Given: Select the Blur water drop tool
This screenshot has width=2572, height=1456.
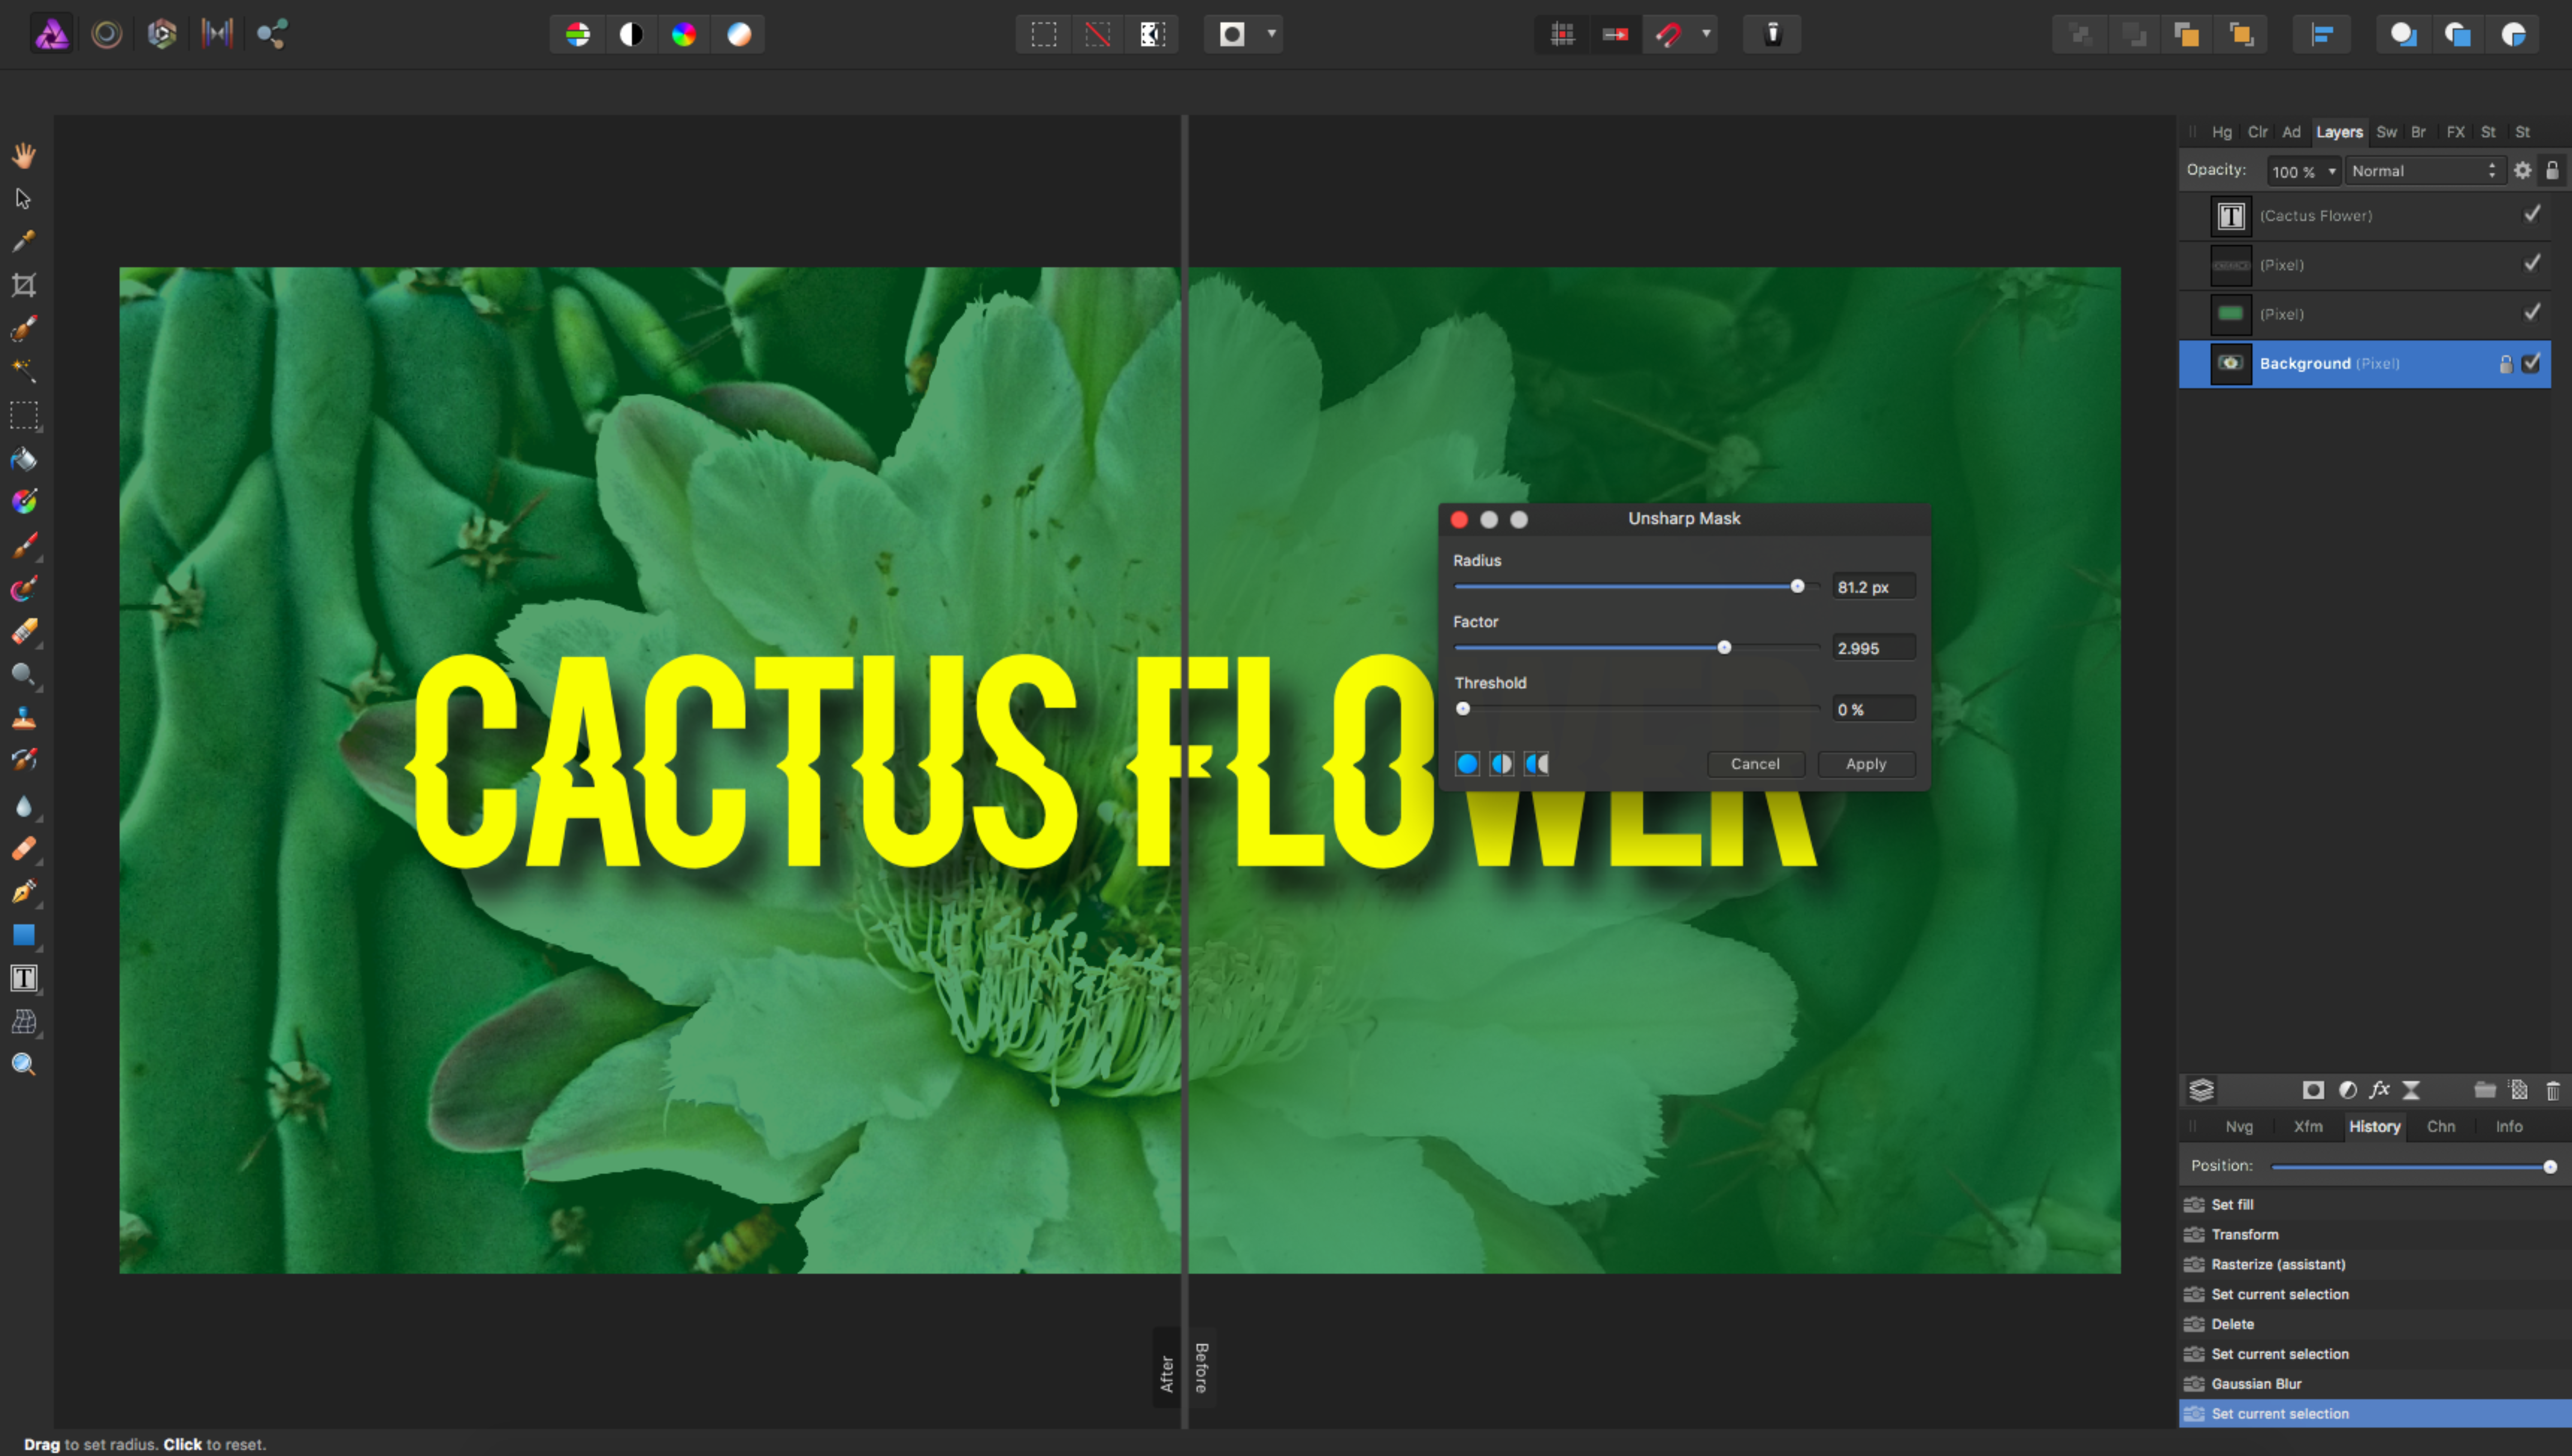Looking at the screenshot, I should (x=24, y=806).
